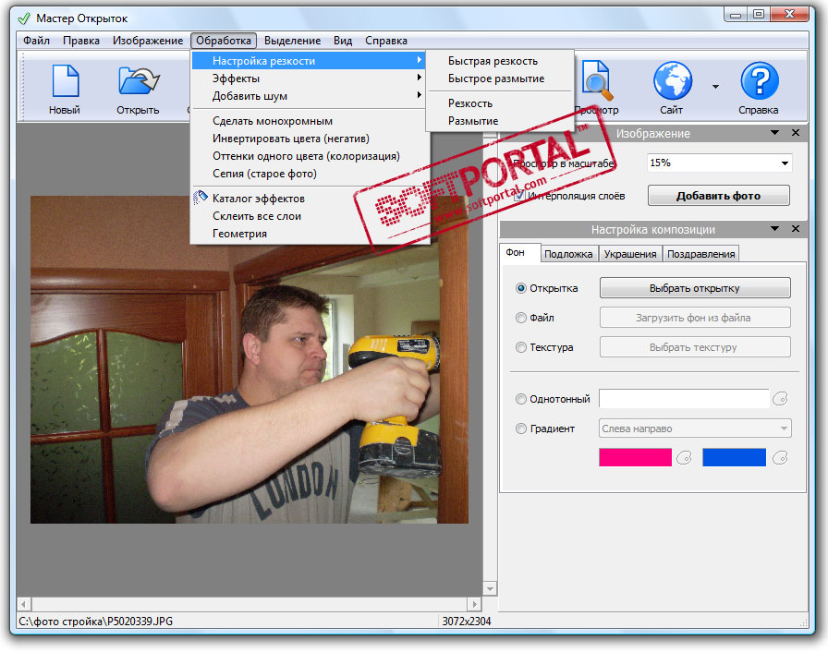Click the Preview magnifier toolbar icon
This screenshot has width=828, height=652.
(x=597, y=80)
